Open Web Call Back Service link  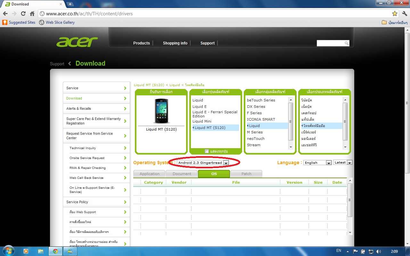point(86,178)
